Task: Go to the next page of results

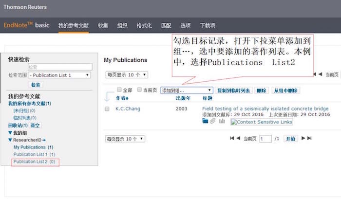Action: pos(303,139)
